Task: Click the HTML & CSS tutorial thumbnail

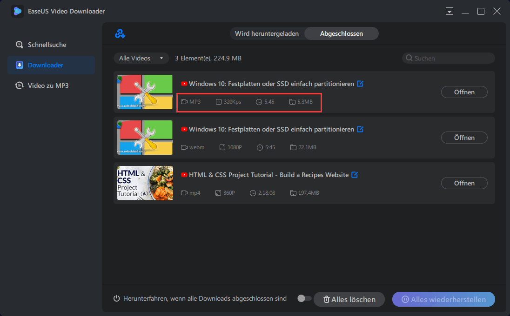Action: click(x=145, y=183)
